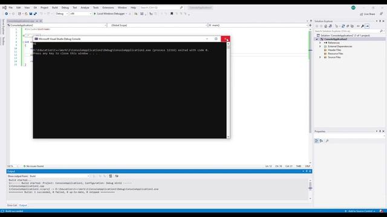Viewport: 387px width, 217px height.
Task: Click the Home icon in Solution Explorer
Action: point(325,26)
